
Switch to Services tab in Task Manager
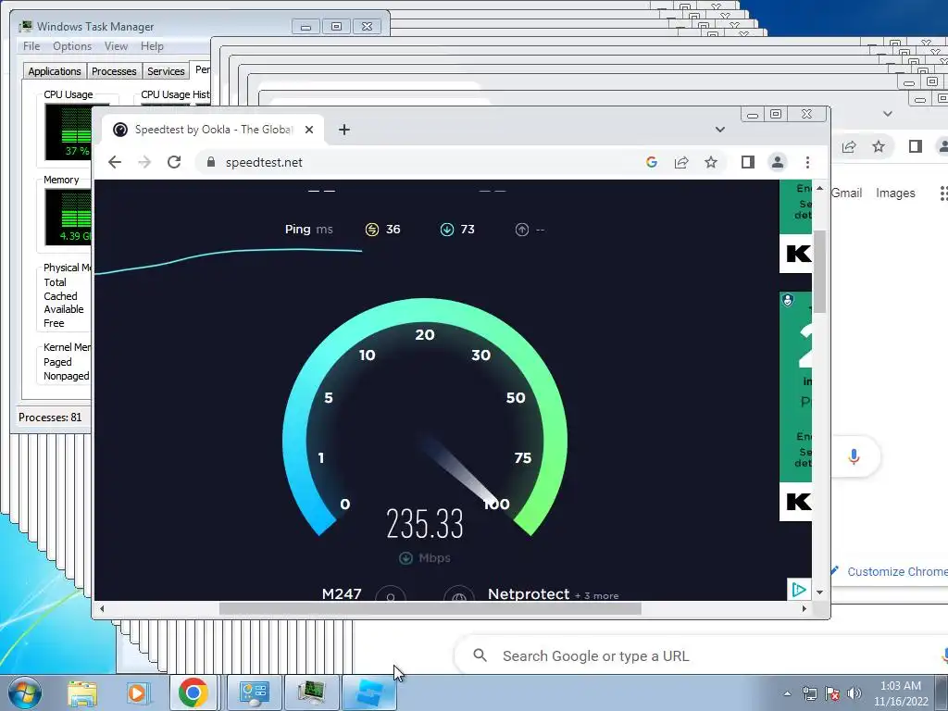(166, 71)
